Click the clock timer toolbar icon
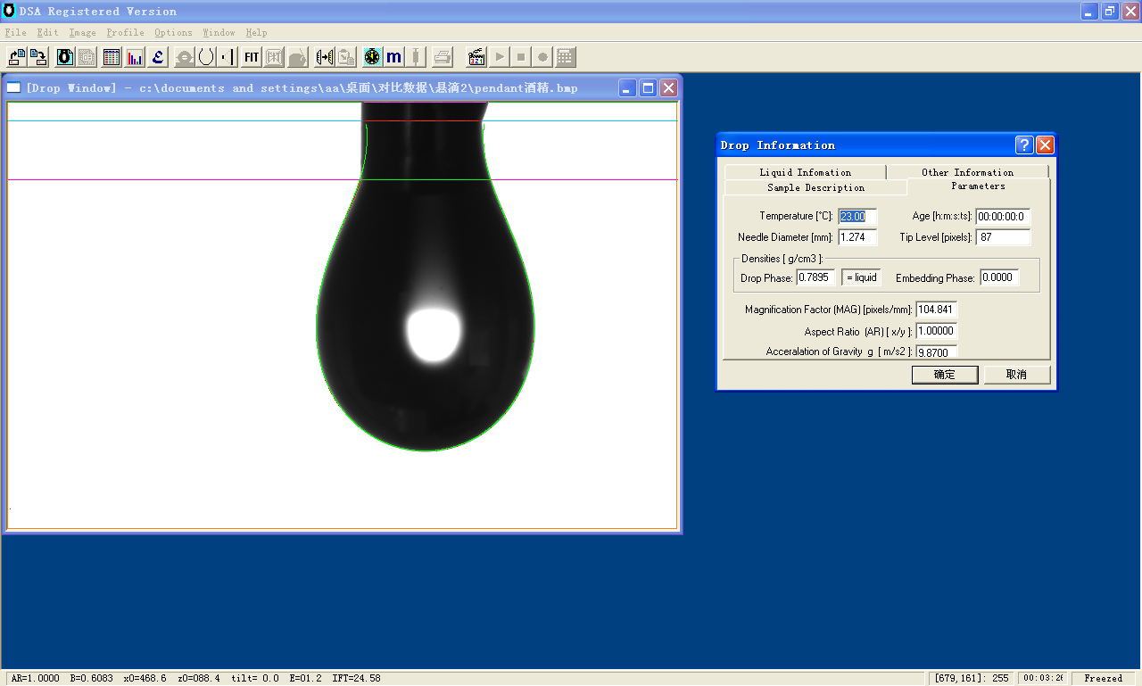The height and width of the screenshot is (686, 1142). [x=372, y=57]
